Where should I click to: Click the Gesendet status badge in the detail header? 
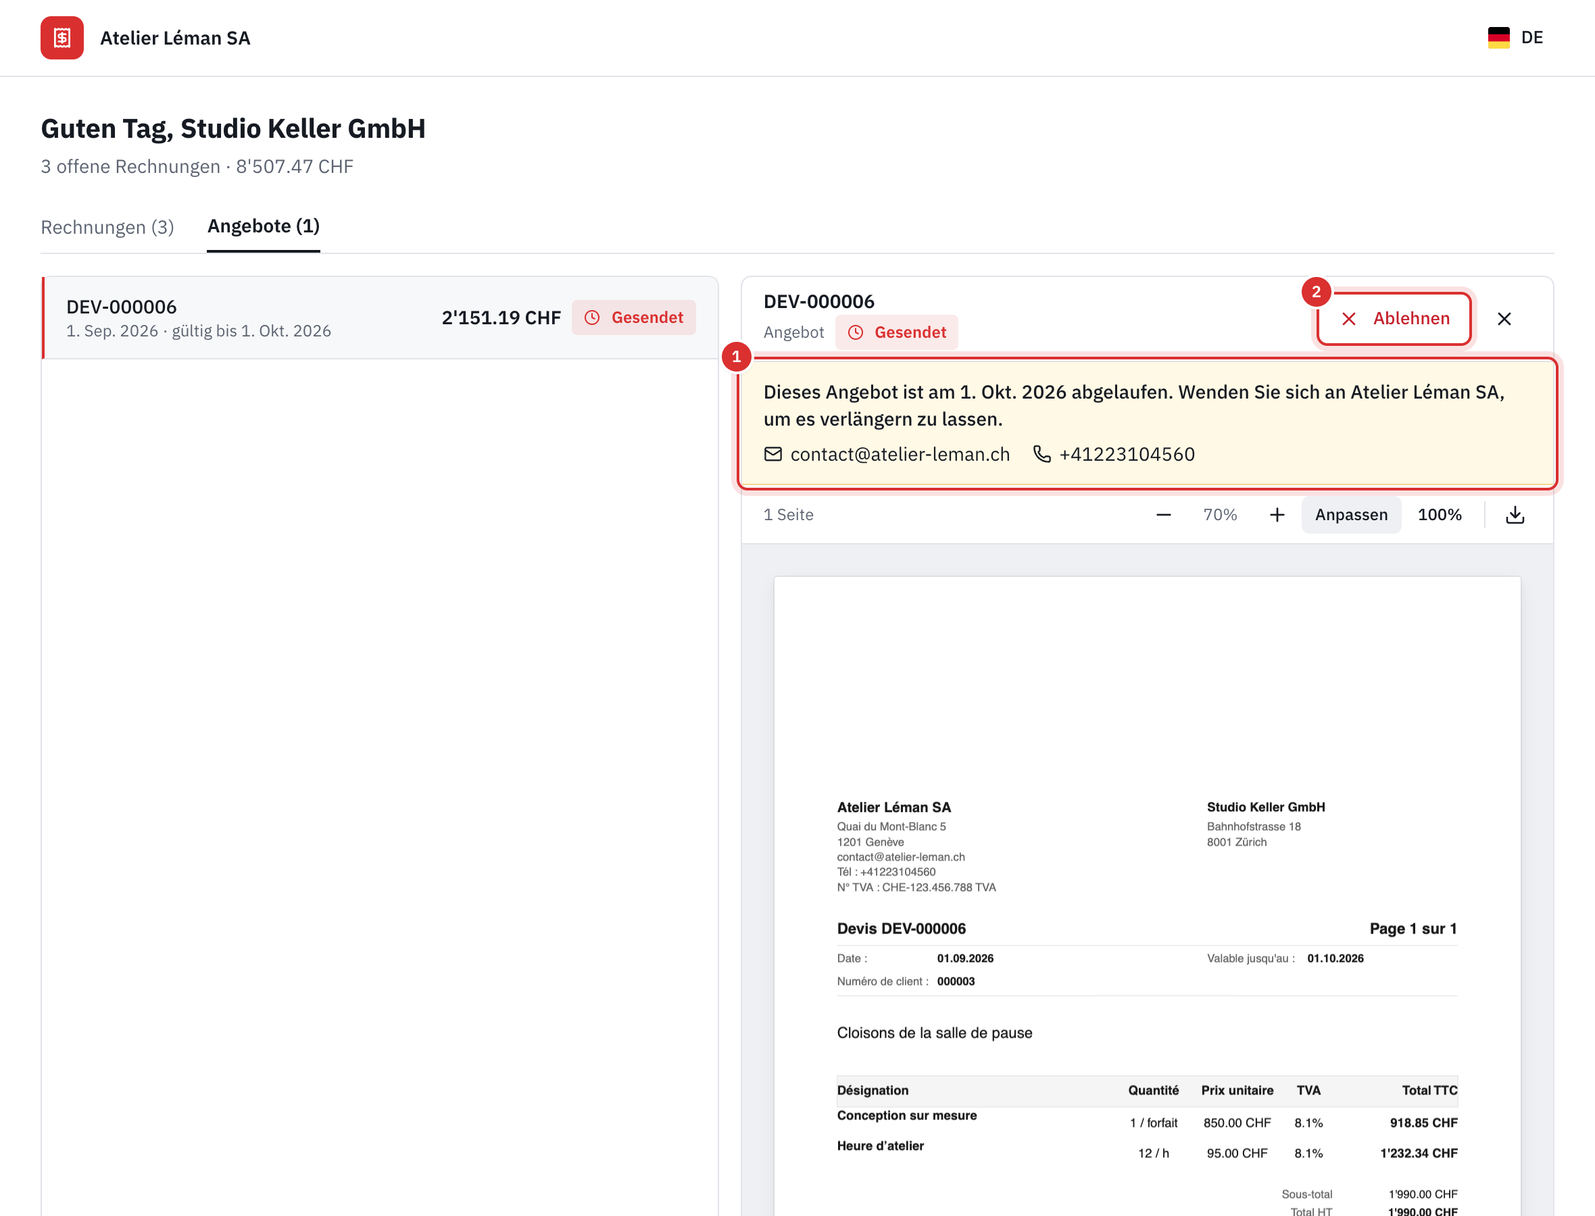point(896,332)
